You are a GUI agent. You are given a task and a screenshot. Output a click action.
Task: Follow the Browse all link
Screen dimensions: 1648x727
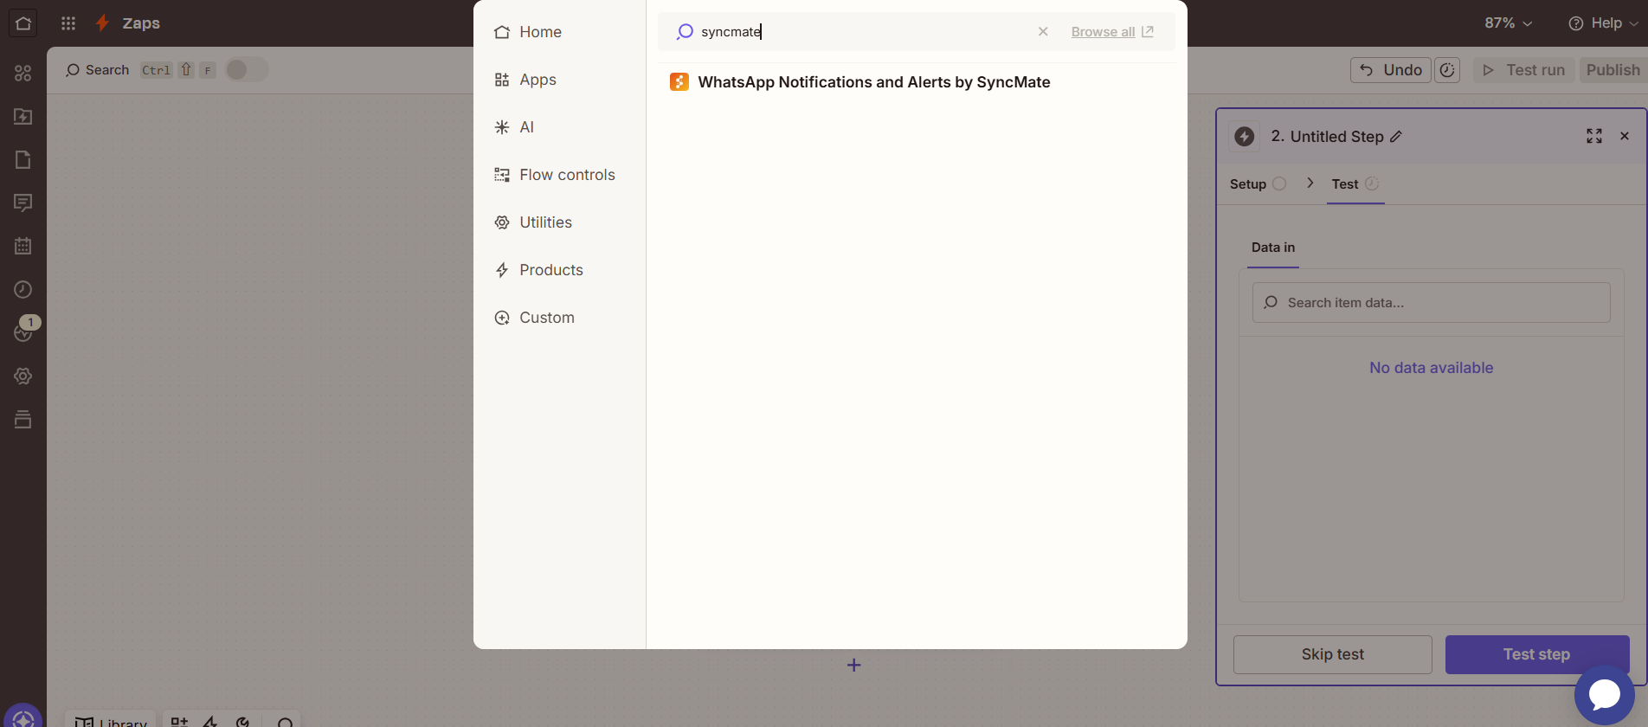coord(1103,32)
